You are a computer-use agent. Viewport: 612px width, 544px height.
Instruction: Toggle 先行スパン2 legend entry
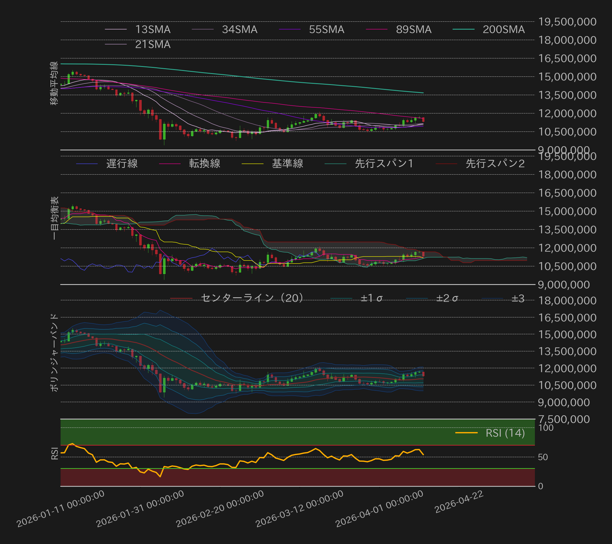click(495, 164)
